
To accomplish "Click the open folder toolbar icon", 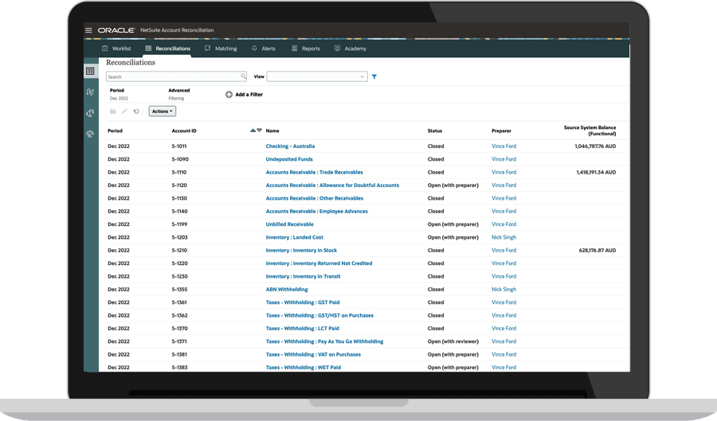I will click(112, 111).
